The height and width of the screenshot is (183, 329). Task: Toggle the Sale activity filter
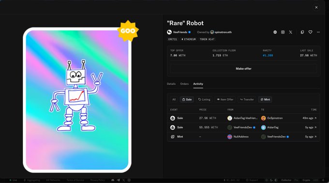click(x=187, y=99)
